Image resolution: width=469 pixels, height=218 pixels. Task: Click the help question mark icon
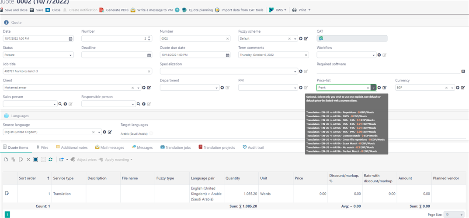pos(177,10)
